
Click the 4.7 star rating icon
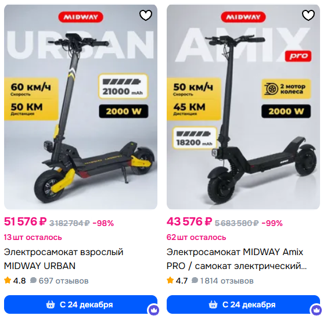[x=170, y=280]
